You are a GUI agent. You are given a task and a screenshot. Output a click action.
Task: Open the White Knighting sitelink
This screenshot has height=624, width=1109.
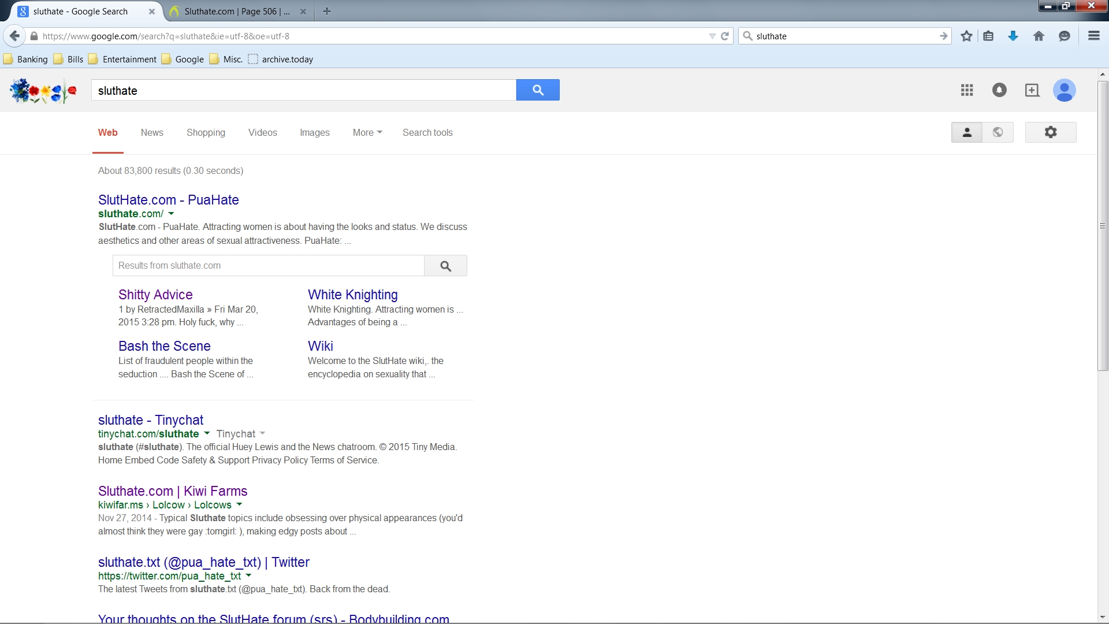(x=353, y=295)
